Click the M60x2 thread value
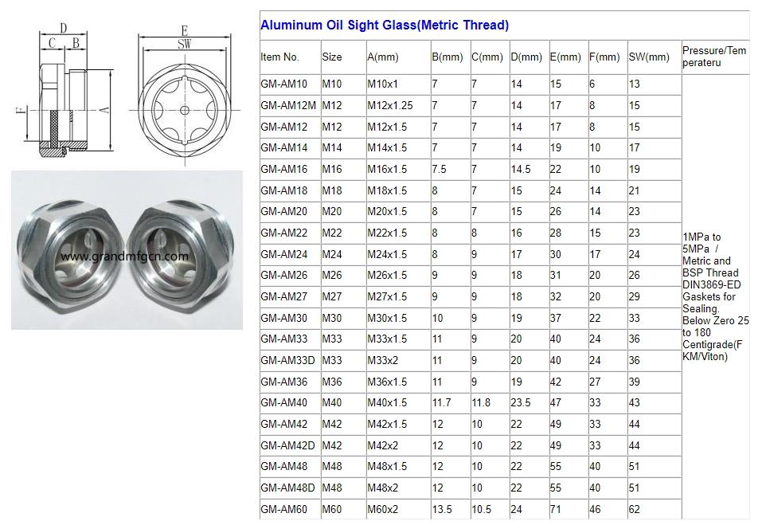Image resolution: width=762 pixels, height=529 pixels. tap(381, 510)
